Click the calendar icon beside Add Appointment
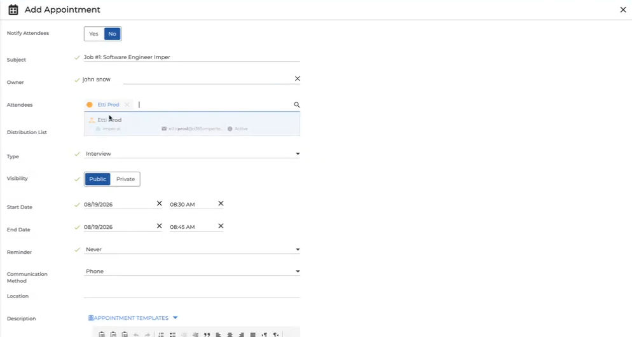Screen dimensions: 632x337 coord(13,10)
